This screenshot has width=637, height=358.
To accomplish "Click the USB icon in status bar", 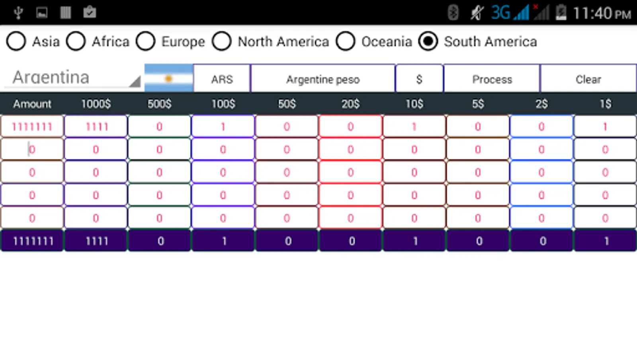I will (x=18, y=12).
